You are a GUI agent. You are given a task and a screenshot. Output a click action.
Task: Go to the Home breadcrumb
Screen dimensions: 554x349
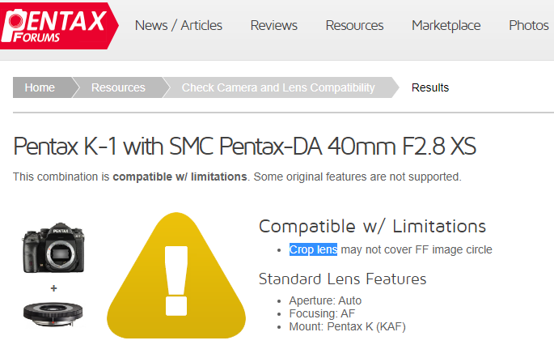[40, 87]
